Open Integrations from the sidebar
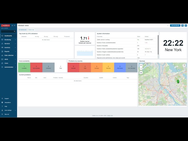 pyautogui.click(x=8, y=103)
